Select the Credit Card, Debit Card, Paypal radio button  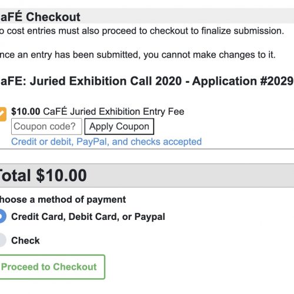pyautogui.click(x=3, y=216)
